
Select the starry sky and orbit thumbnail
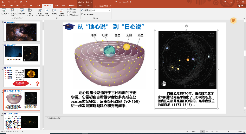coord(22,54)
